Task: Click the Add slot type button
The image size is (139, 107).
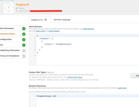Action: 135,75
